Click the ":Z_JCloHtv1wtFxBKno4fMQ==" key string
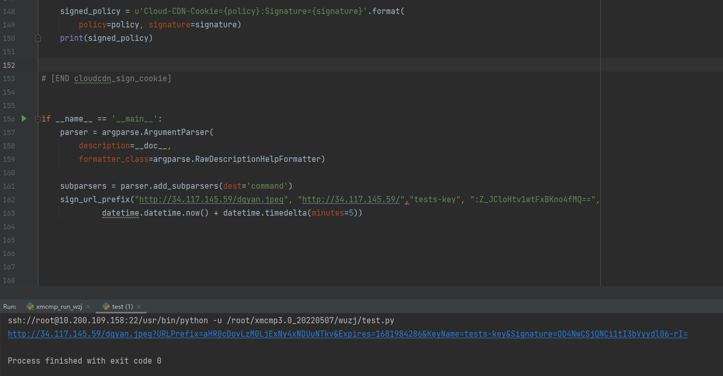This screenshot has height=376, width=723. tap(533, 200)
